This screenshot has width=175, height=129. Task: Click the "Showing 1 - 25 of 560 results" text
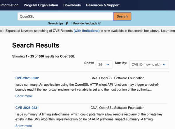pyautogui.click(x=43, y=56)
